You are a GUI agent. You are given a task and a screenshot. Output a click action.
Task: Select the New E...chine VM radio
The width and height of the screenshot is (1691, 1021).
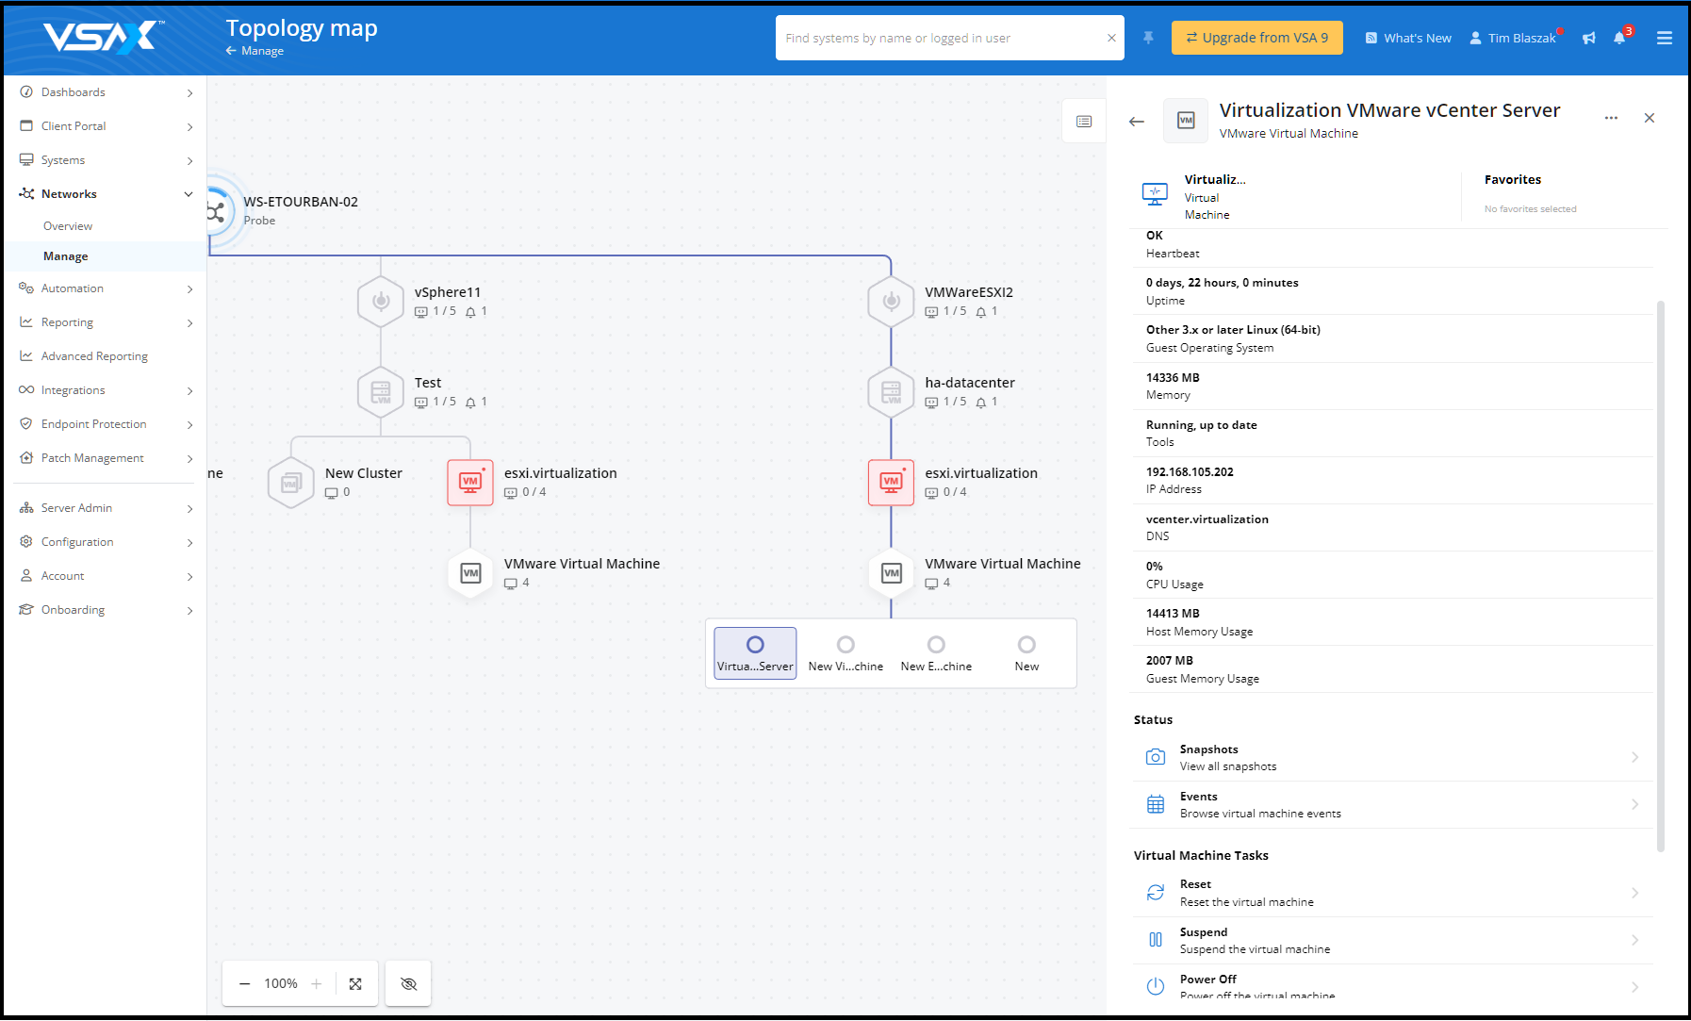[x=936, y=645]
